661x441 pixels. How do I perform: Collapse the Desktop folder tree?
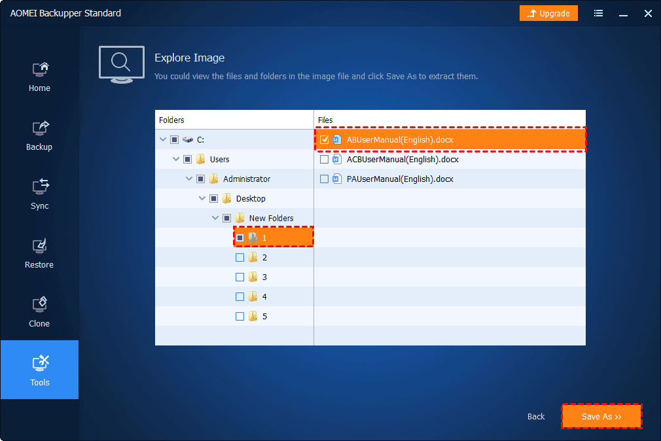coord(202,198)
